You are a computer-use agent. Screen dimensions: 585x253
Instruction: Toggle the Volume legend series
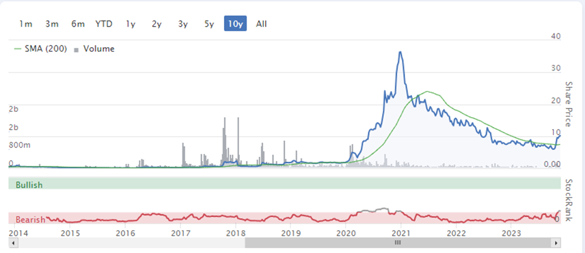95,48
